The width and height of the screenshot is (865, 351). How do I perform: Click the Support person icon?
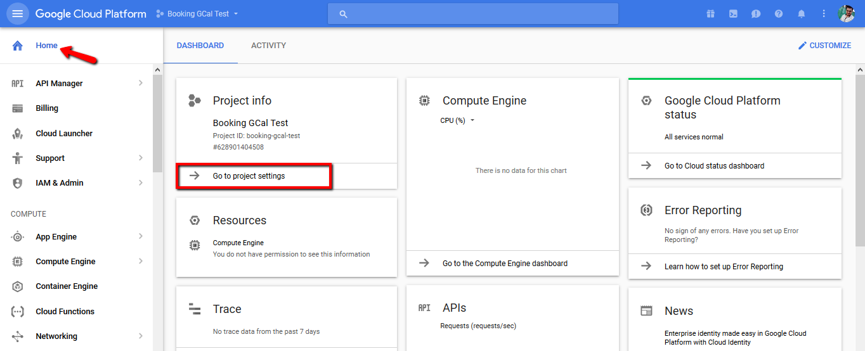point(18,158)
